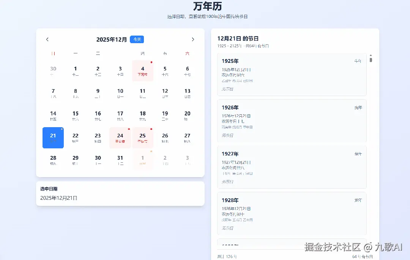
Task: Open the 1925年 festival card
Action: (x=292, y=75)
